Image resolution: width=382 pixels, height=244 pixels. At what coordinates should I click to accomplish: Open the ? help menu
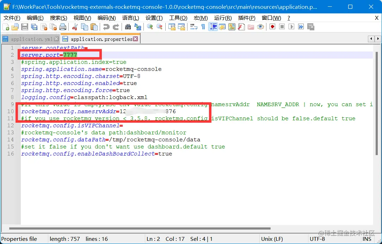pyautogui.click(x=289, y=18)
